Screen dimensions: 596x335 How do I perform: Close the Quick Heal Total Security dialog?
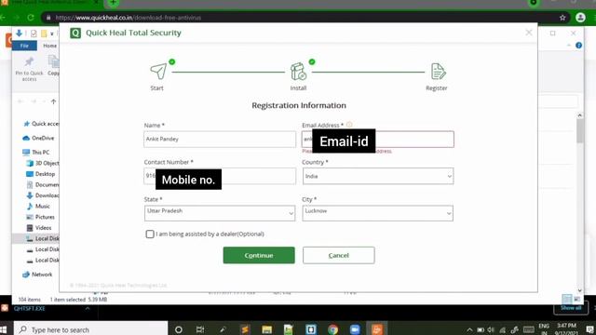point(529,33)
